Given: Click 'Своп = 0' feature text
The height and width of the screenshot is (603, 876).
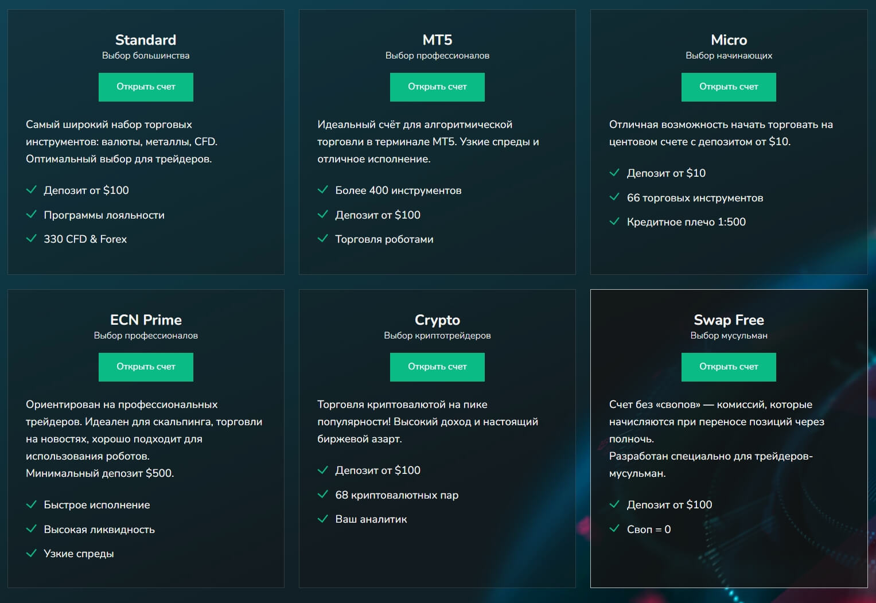Looking at the screenshot, I should (x=649, y=530).
